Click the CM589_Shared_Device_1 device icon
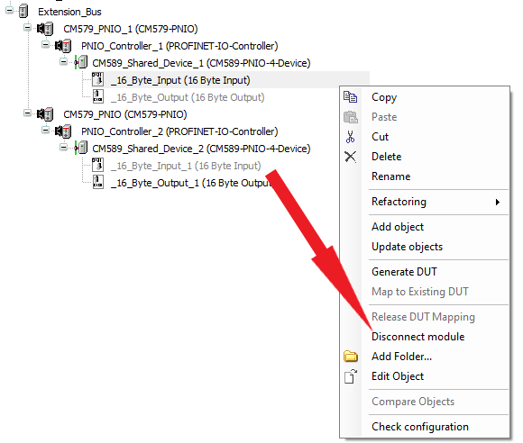 tap(81, 63)
